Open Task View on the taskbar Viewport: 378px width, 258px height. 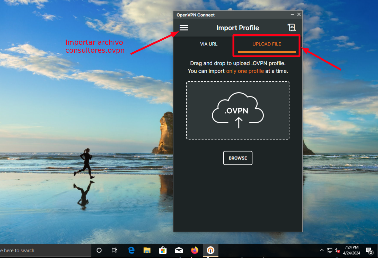click(115, 250)
